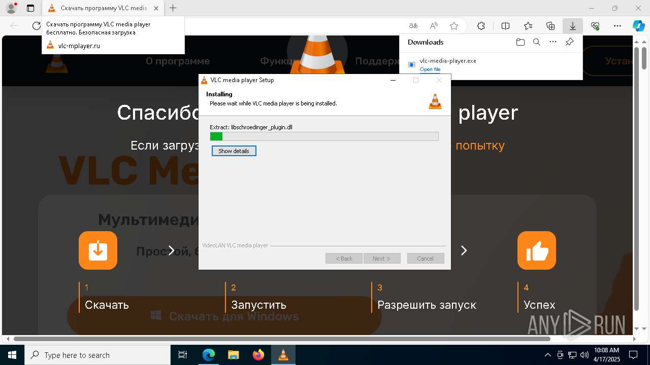Click Open file link for vlc-media-player.exe

[x=430, y=69]
